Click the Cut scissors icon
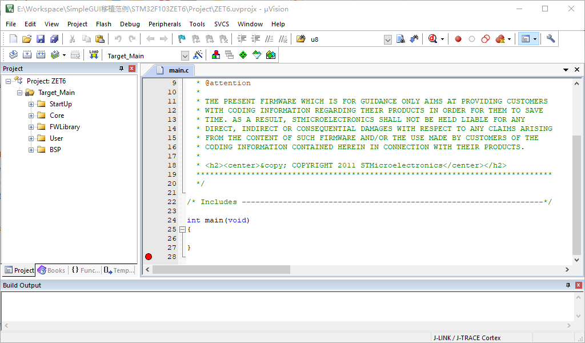 pos(73,39)
